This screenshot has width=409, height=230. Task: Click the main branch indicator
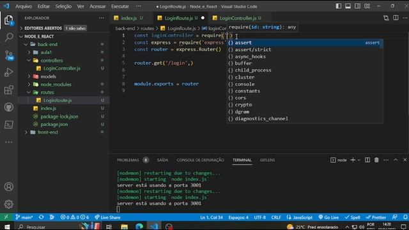pyautogui.click(x=24, y=217)
